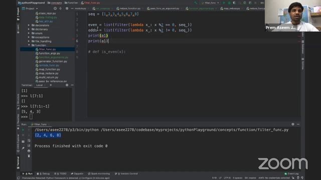Expand the enum folder
Image resolution: width=321 pixels, height=180 pixels.
29,33
